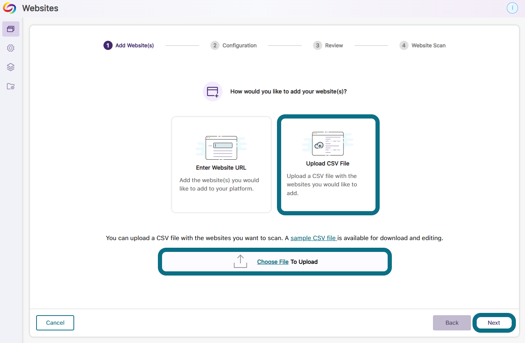Click the 'Websites' page title

coord(40,8)
